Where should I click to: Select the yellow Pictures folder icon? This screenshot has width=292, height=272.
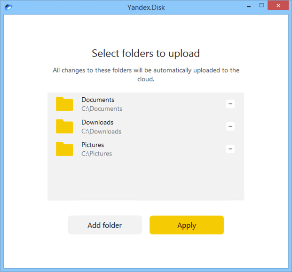64,149
